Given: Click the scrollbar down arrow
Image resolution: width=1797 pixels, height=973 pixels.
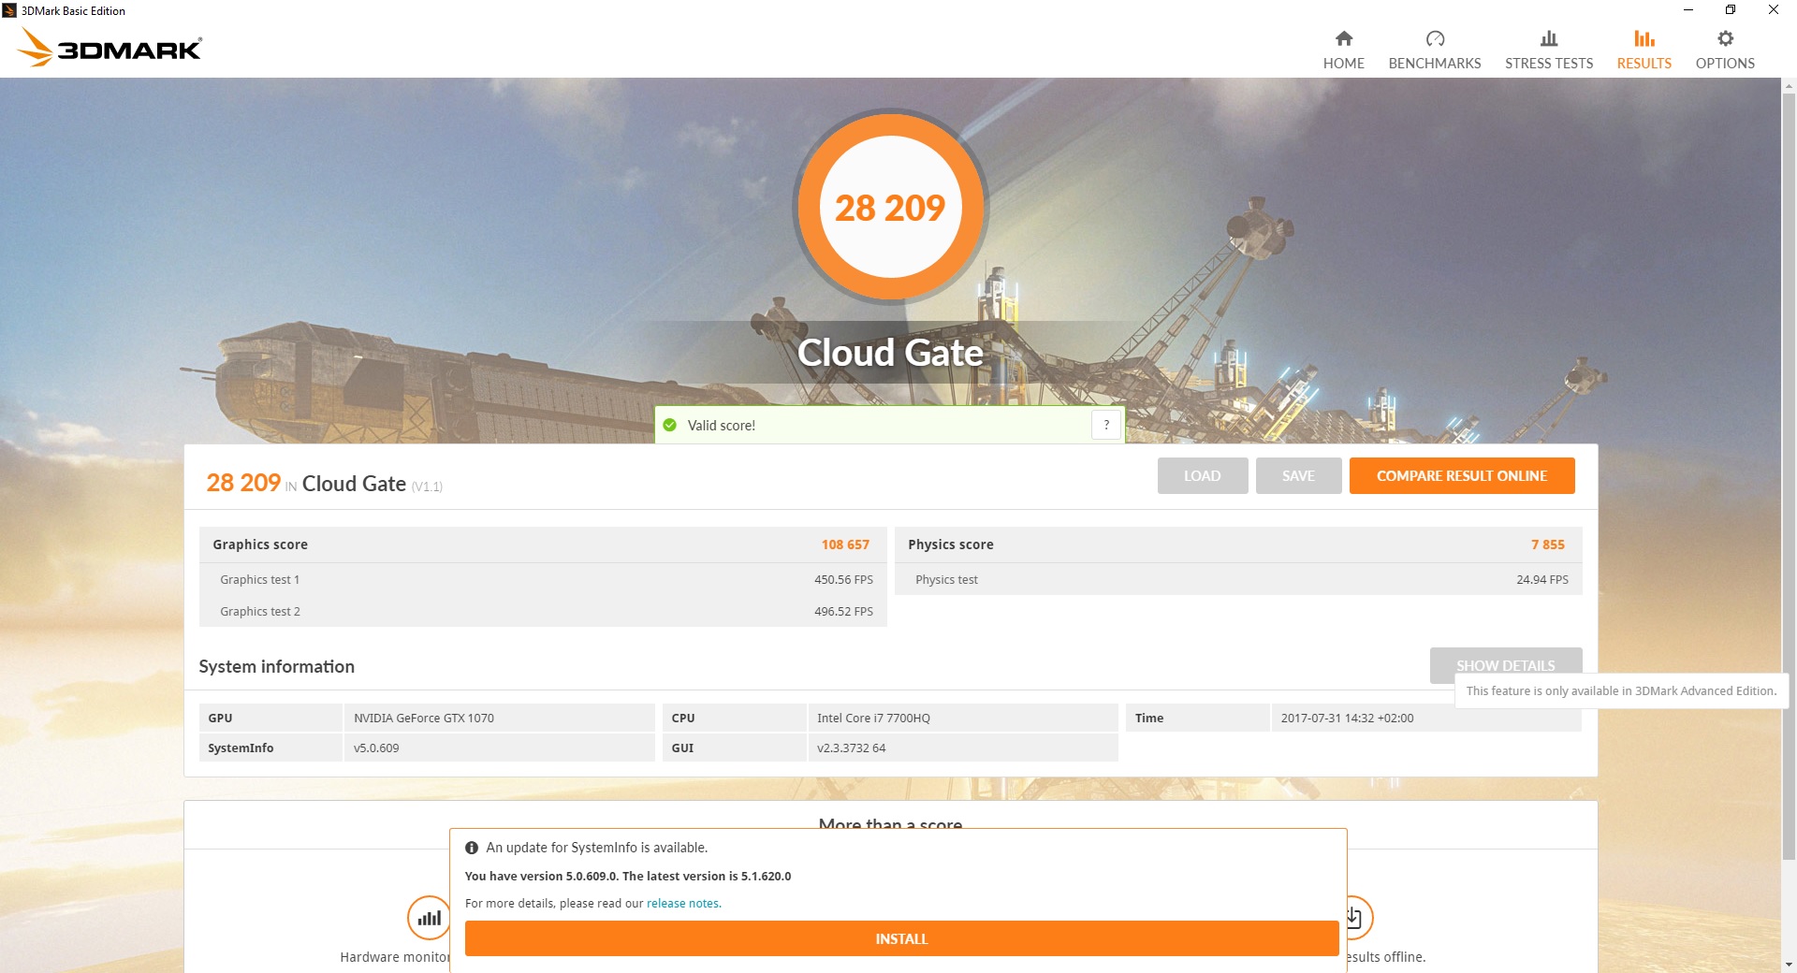Looking at the screenshot, I should click(x=1789, y=965).
